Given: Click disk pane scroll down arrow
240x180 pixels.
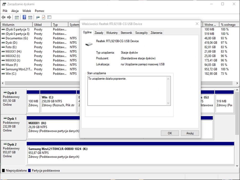Looking at the screenshot, I should point(237,166).
